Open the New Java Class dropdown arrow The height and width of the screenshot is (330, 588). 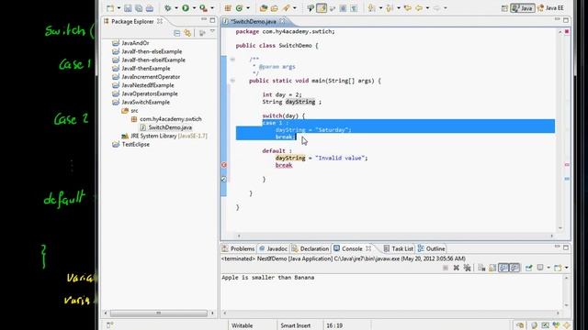tap(247, 8)
